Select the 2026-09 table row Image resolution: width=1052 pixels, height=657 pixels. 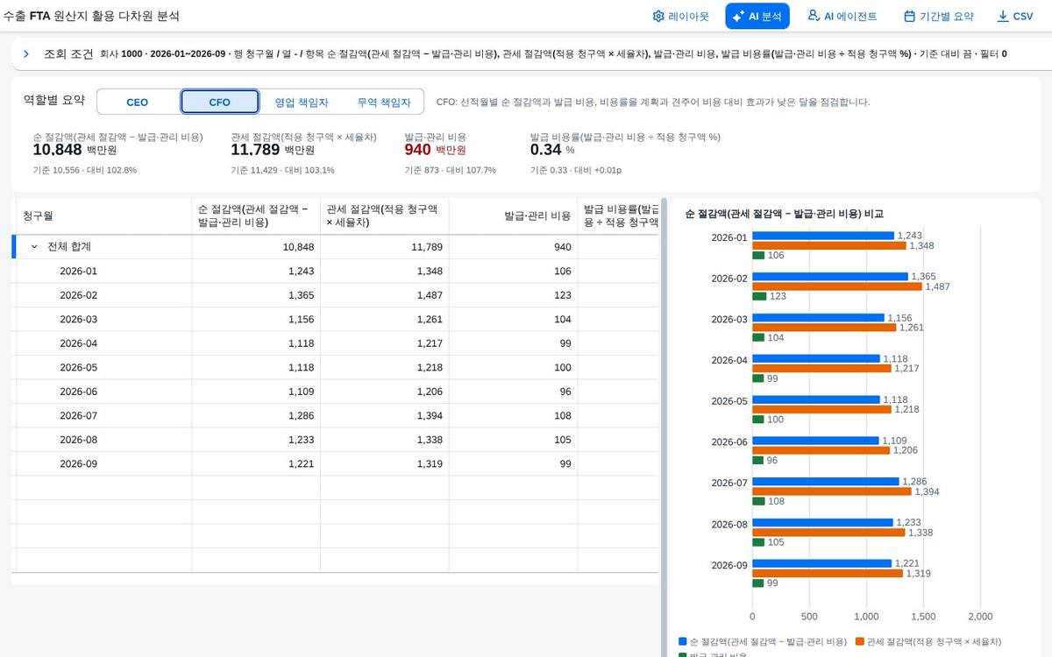point(337,463)
